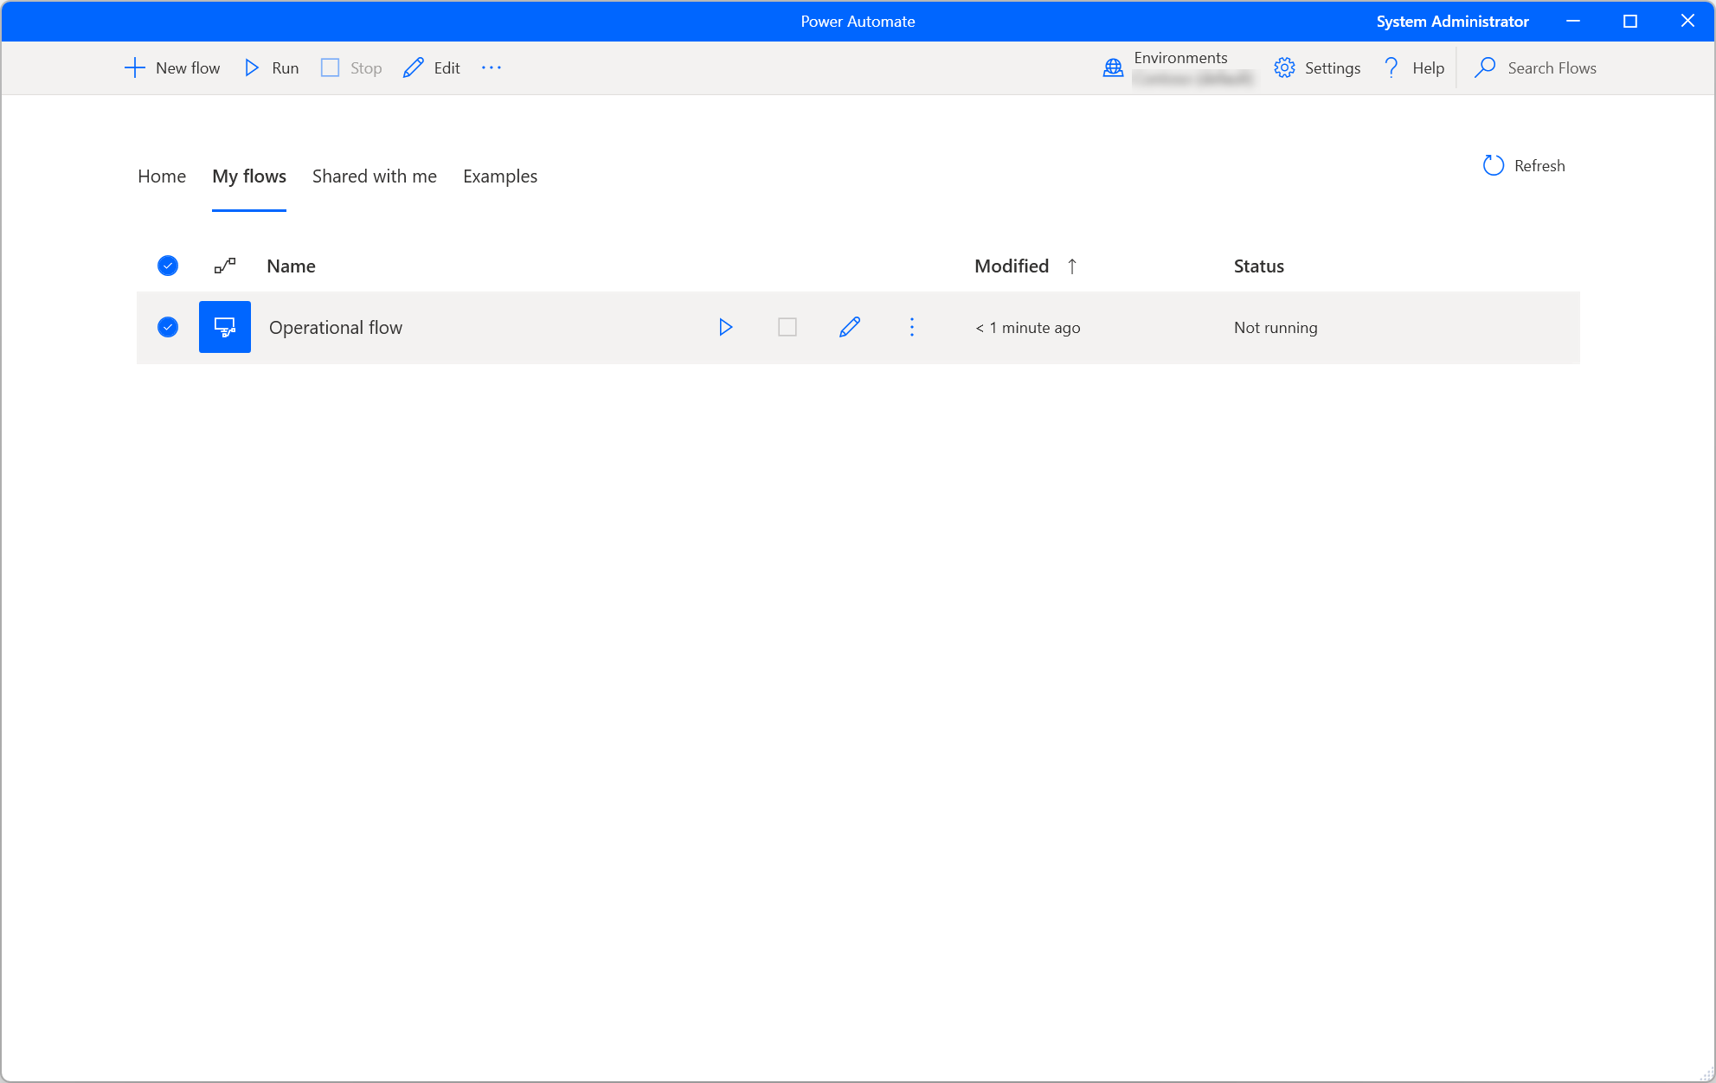Toggle the checkbox next to Operational flow
This screenshot has width=1716, height=1083.
[x=167, y=327]
